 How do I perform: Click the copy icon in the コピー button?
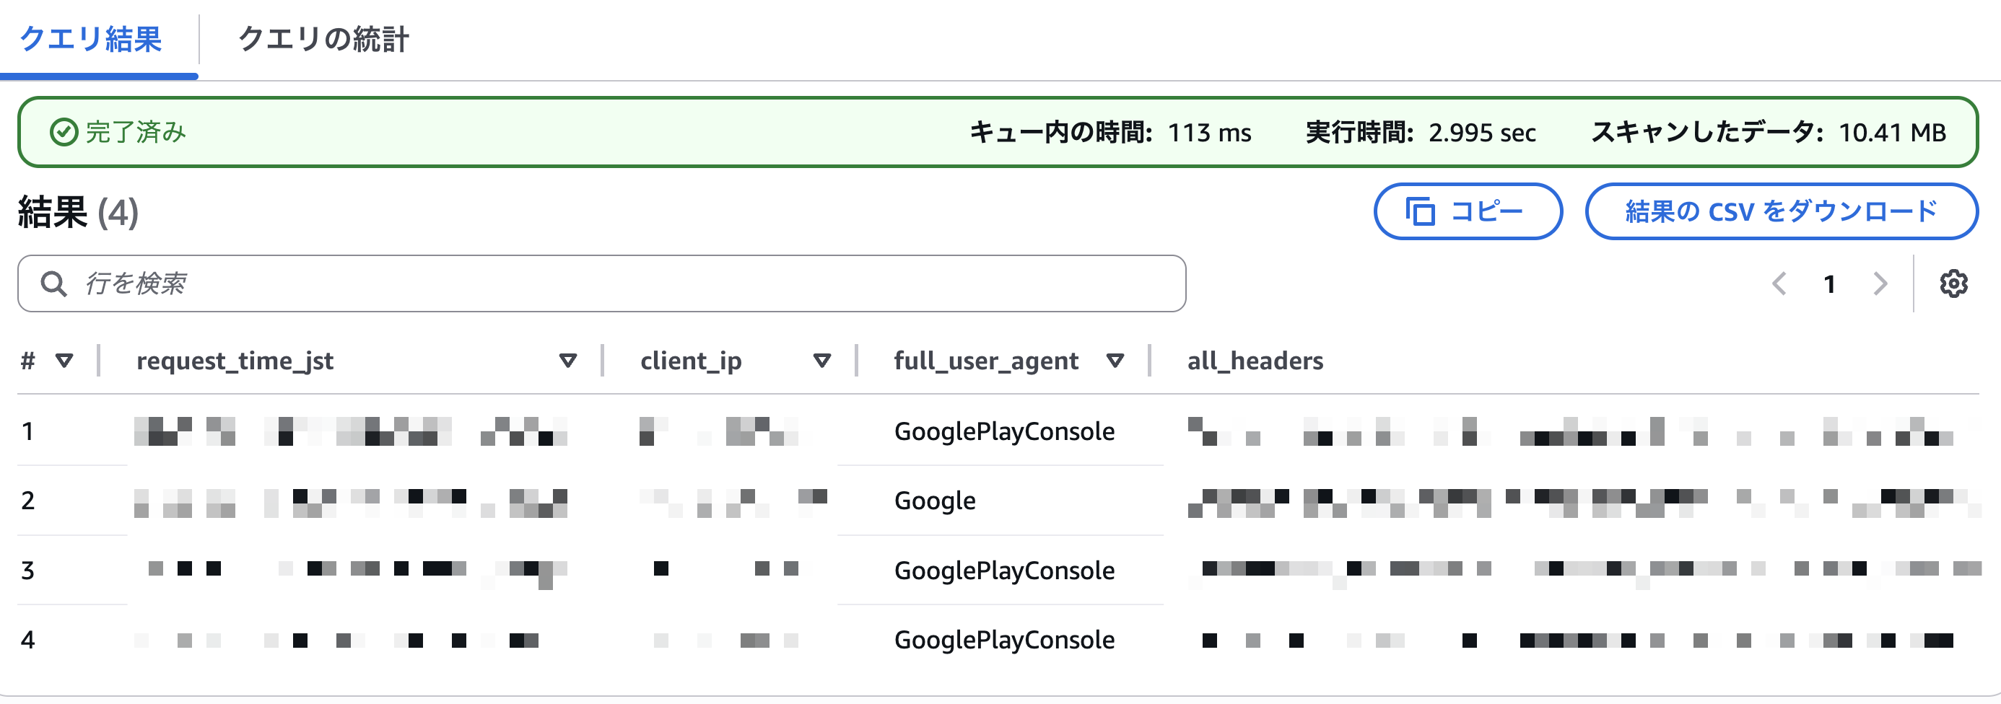pos(1420,211)
